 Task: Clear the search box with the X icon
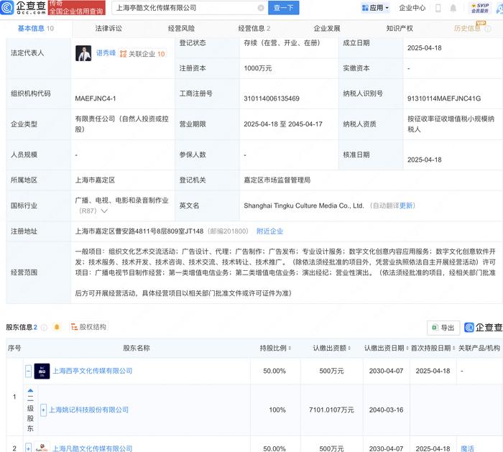tap(261, 8)
